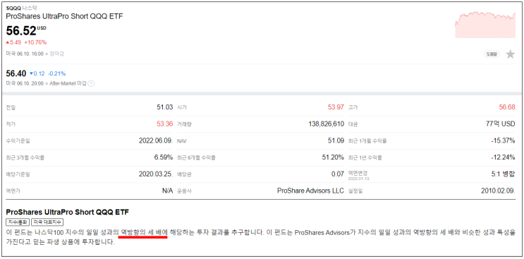Open the After-Market help question mark
The width and height of the screenshot is (524, 259).
coord(91,83)
